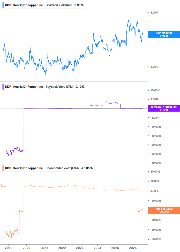This screenshot has height=252, width=180.
Task: Click the 2025 label on the time axis
Action: [115, 248]
